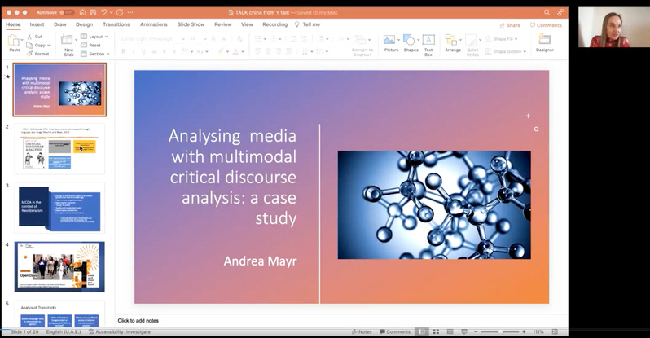
Task: Launch the Designer pane
Action: [544, 42]
